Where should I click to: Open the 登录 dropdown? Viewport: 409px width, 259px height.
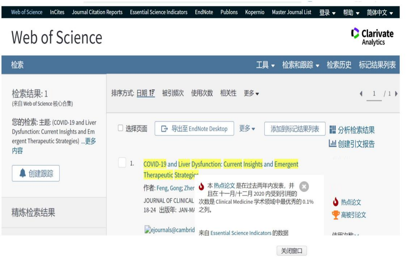[327, 12]
